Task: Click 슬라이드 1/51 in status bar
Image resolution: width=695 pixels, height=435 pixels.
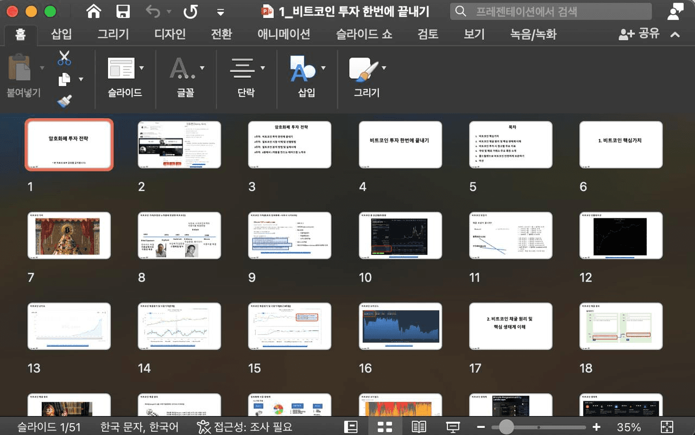Action: (49, 427)
